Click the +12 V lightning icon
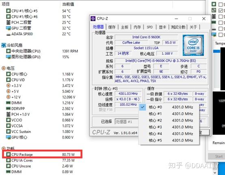This screenshot has height=175, width=225. point(9,97)
